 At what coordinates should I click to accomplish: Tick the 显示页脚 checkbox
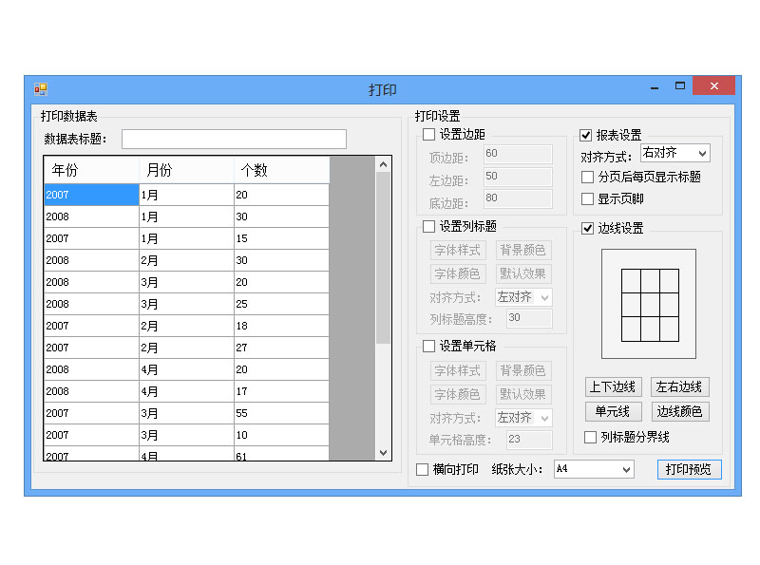pos(587,198)
